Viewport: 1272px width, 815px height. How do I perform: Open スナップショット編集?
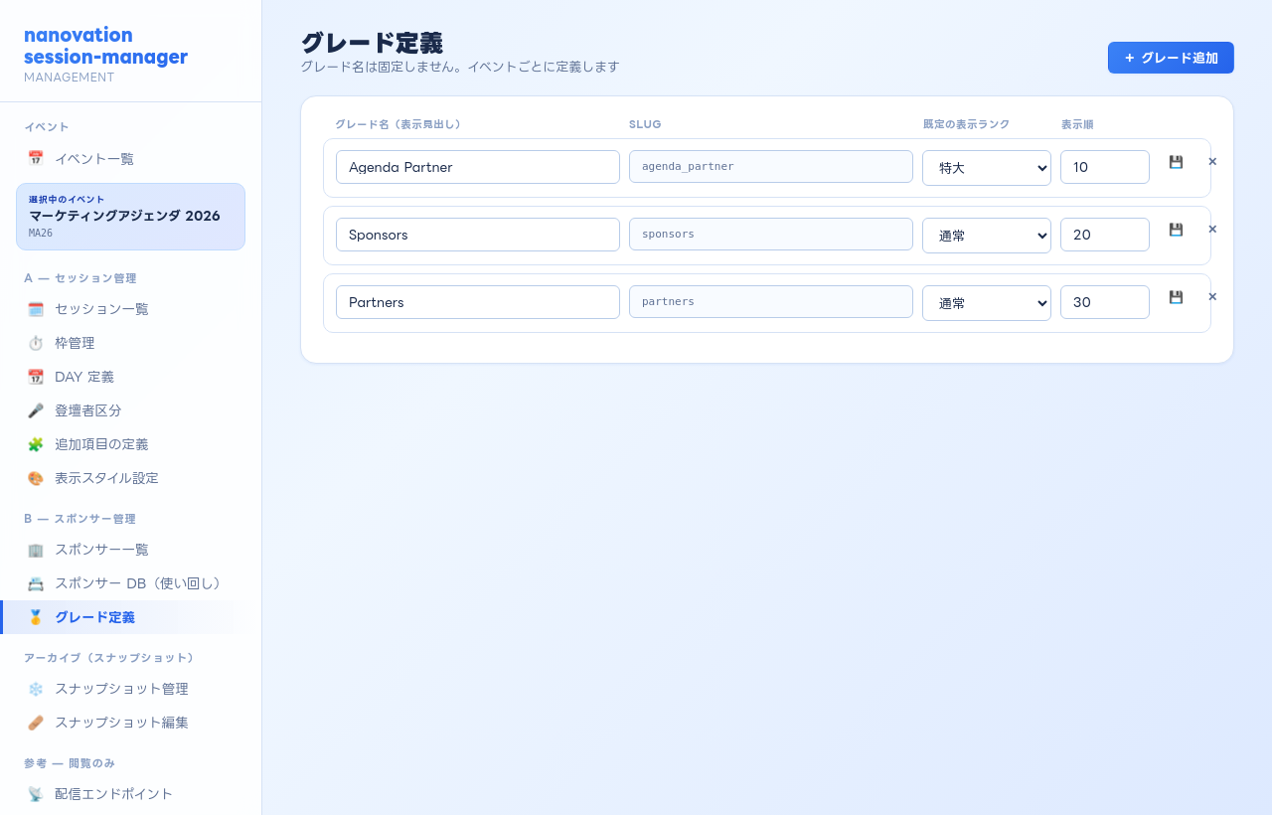(x=131, y=723)
